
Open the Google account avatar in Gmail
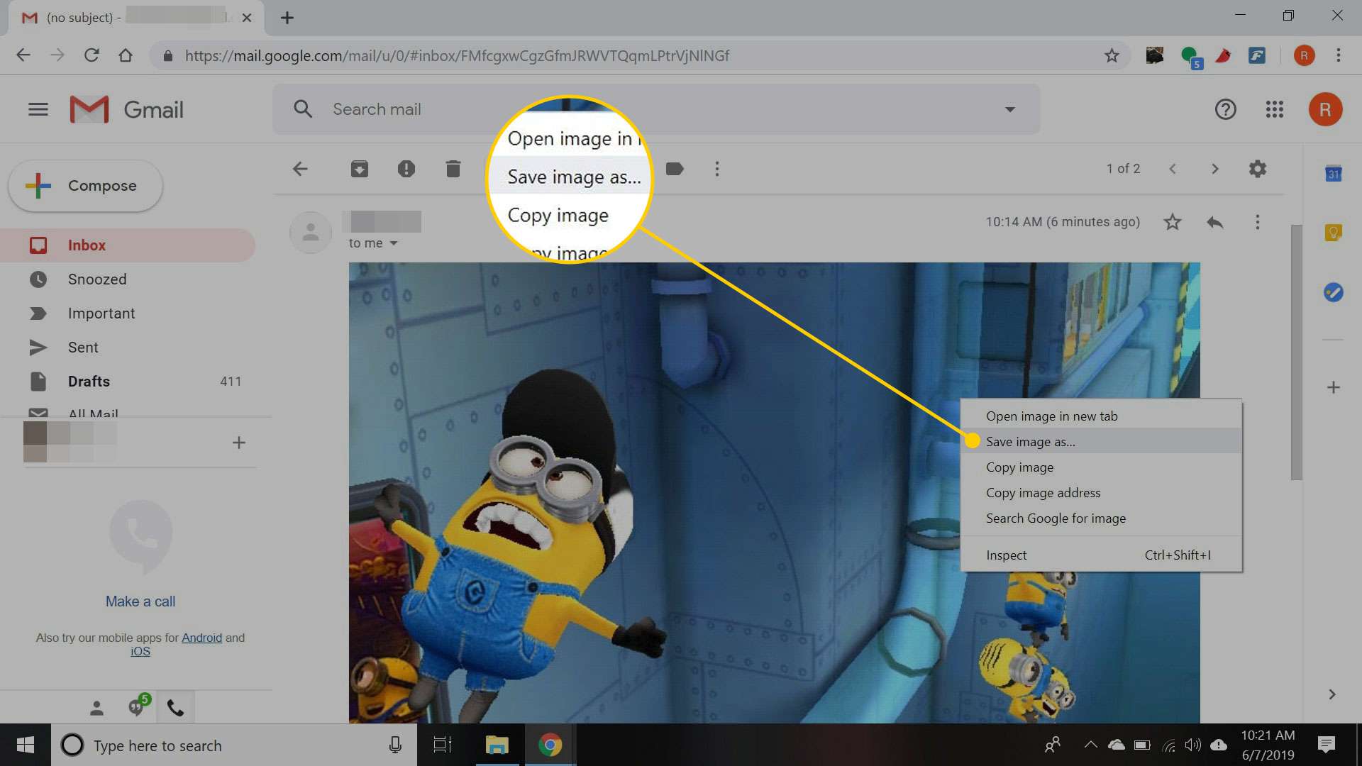[1325, 109]
